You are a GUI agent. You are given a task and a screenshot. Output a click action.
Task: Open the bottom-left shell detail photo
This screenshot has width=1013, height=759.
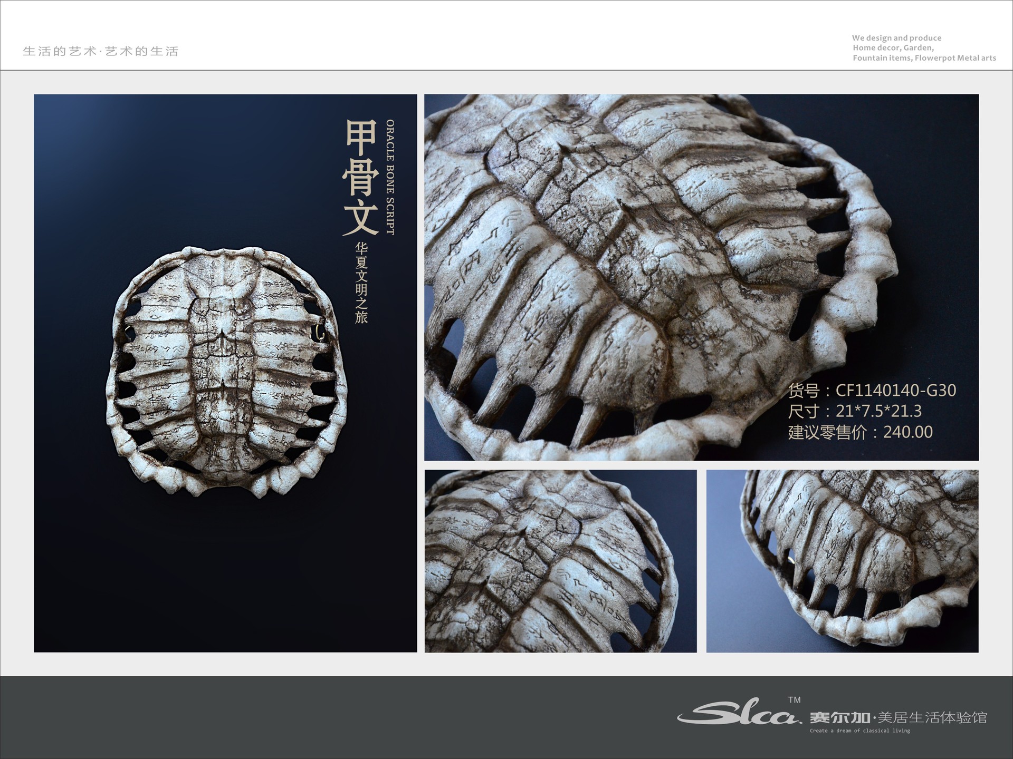click(560, 561)
